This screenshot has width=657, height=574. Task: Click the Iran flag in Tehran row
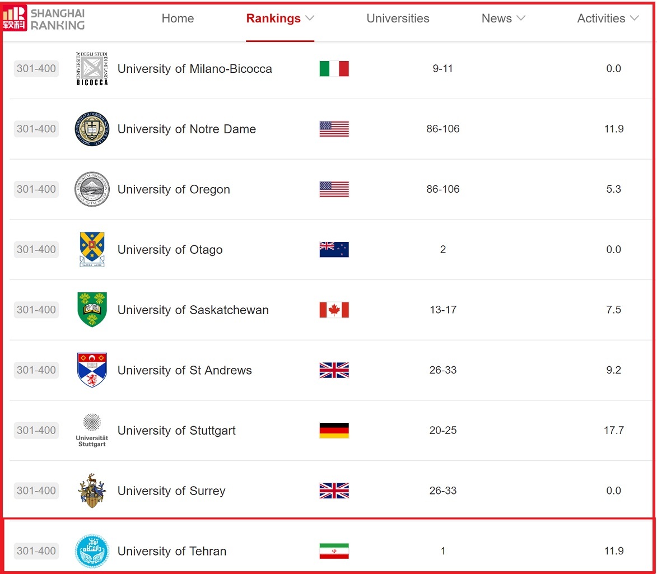click(x=334, y=551)
